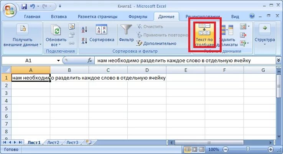Click the edit links chain icon
The image size is (283, 154).
[x=72, y=43]
